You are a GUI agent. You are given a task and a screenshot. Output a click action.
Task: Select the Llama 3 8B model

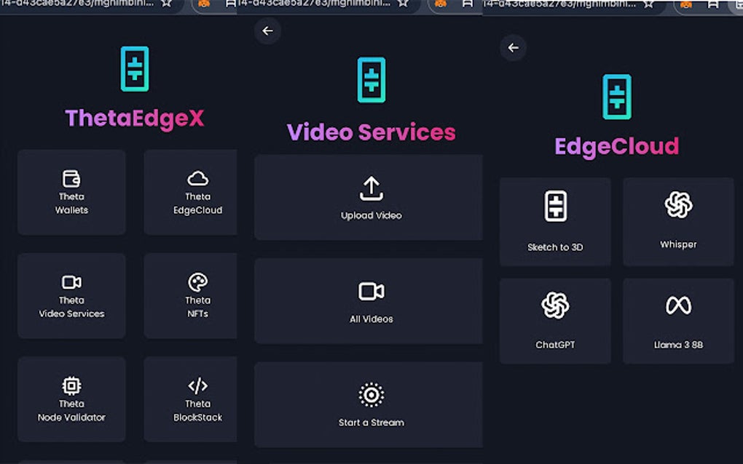point(677,320)
